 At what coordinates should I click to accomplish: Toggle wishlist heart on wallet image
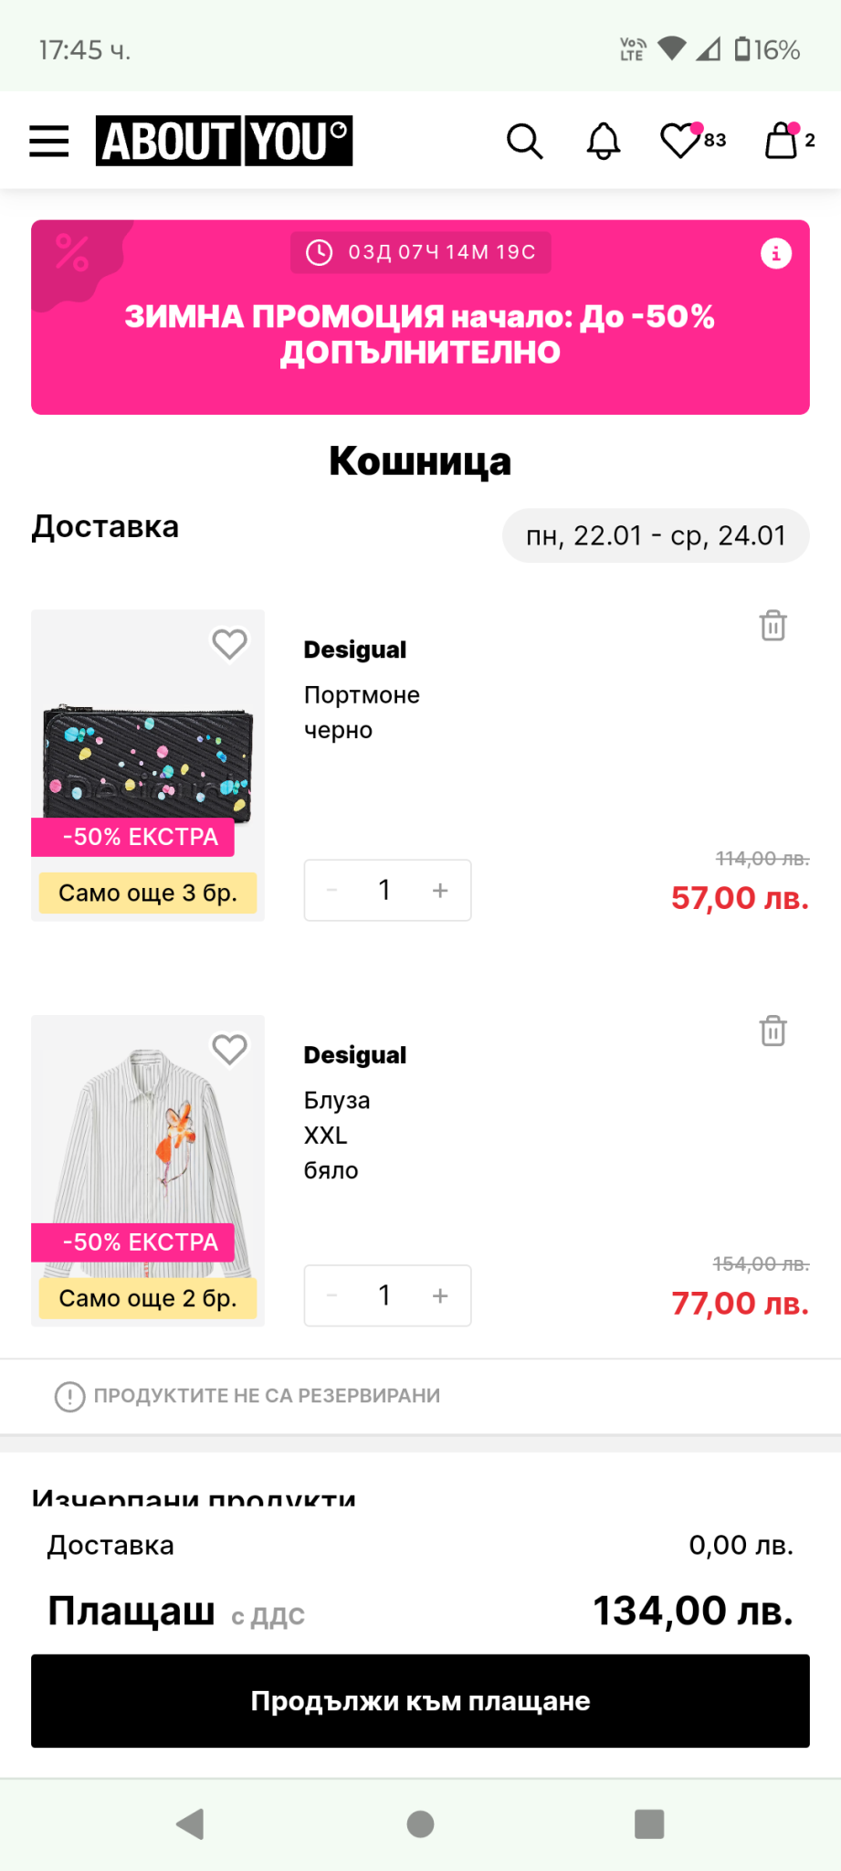point(229,644)
